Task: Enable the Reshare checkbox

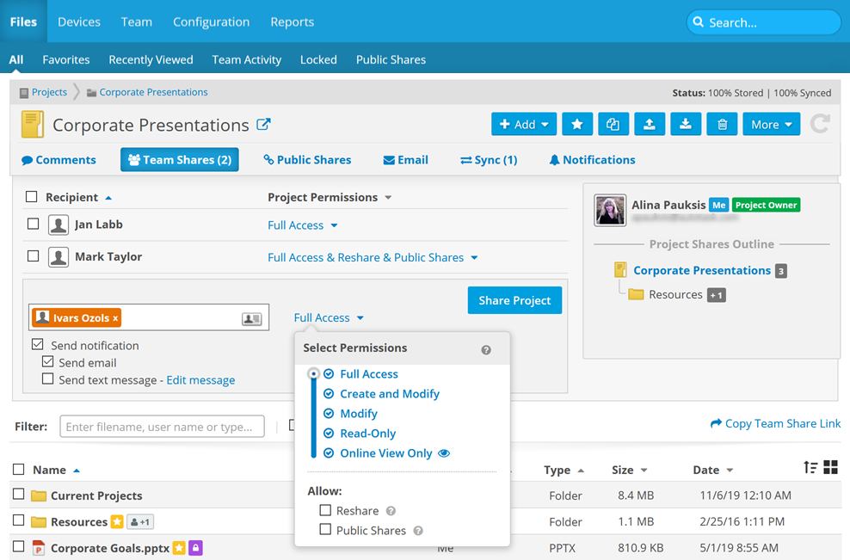Action: [x=325, y=510]
